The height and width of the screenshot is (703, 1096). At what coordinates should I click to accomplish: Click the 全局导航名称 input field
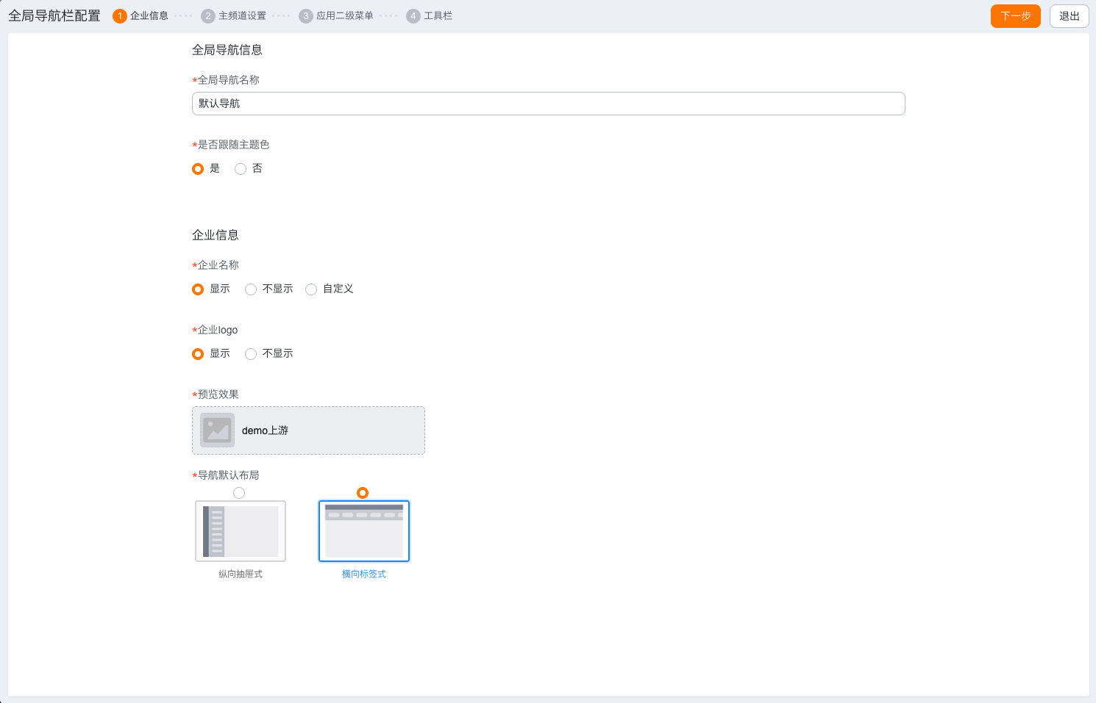[548, 104]
